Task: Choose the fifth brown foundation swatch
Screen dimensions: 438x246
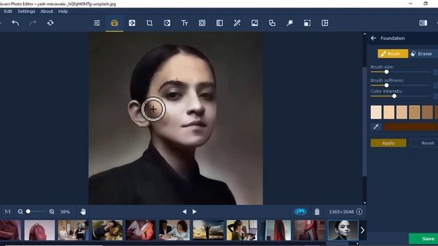Action: pos(427,112)
